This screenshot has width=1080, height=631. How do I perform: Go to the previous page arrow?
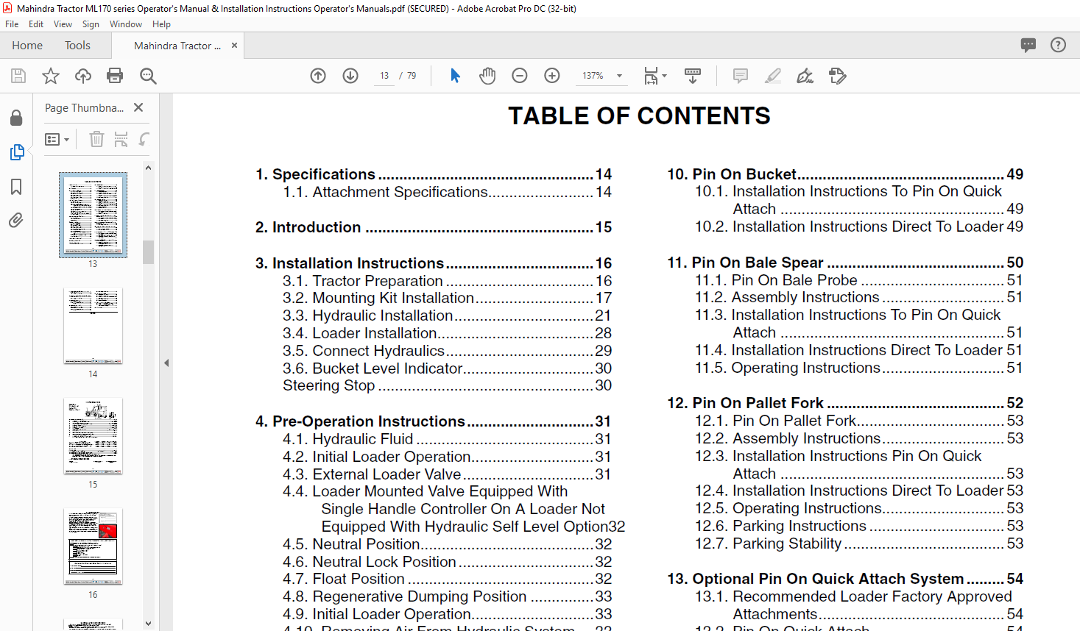318,76
